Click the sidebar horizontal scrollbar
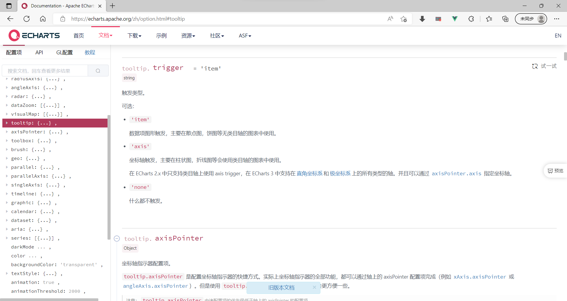Viewport: 567px width, 301px height. point(49,300)
